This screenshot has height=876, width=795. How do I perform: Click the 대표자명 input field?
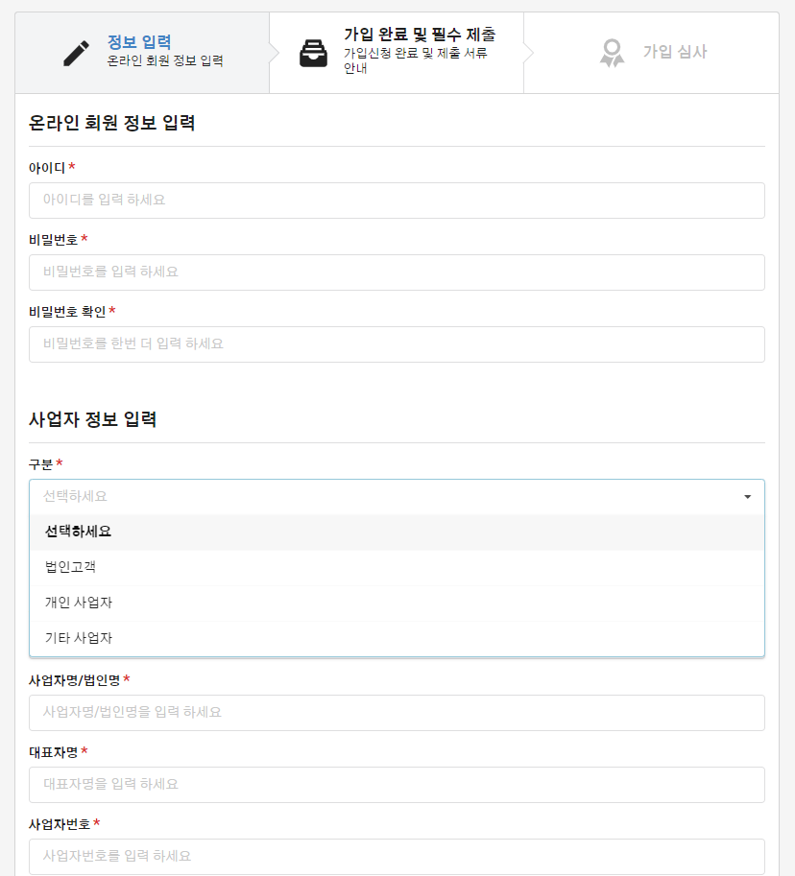pos(397,785)
